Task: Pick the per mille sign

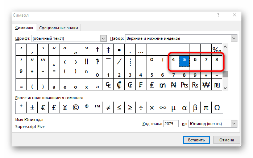Action: point(217,50)
